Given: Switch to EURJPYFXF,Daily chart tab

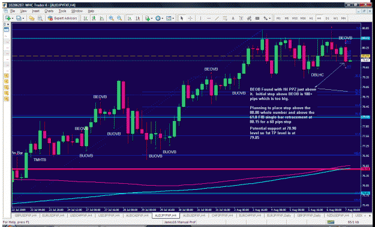Looking at the screenshot, I should click(x=278, y=216).
